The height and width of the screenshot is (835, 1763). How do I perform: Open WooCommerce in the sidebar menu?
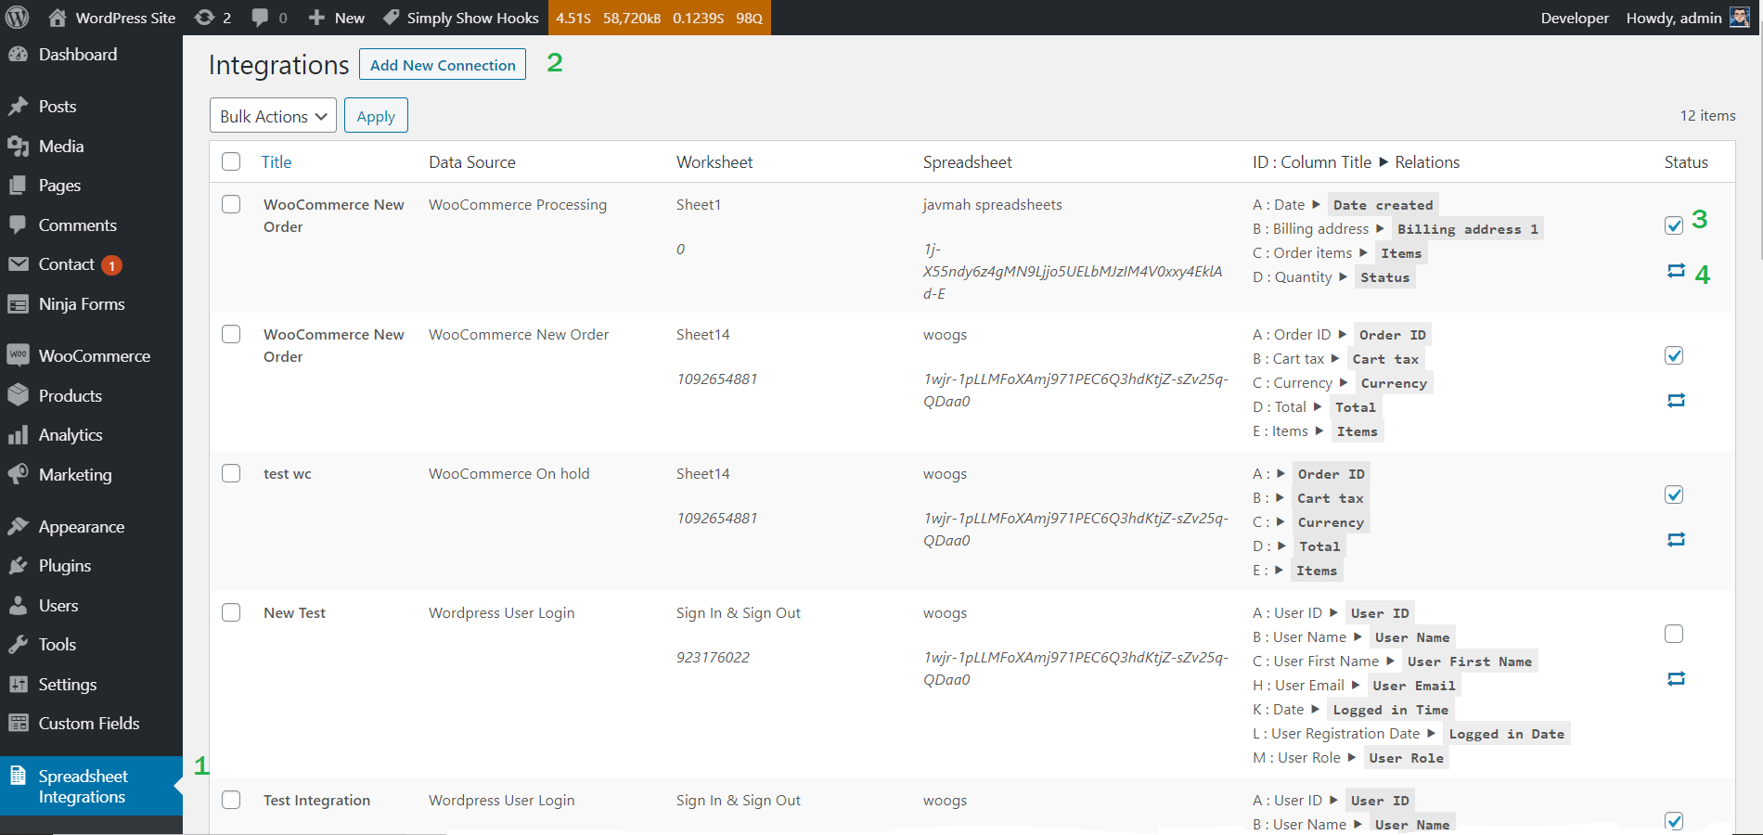click(94, 356)
